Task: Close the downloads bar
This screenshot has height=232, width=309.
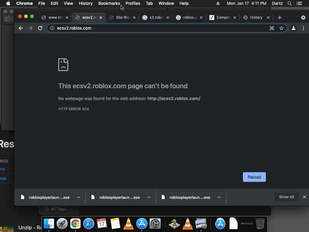Action: coord(304,197)
